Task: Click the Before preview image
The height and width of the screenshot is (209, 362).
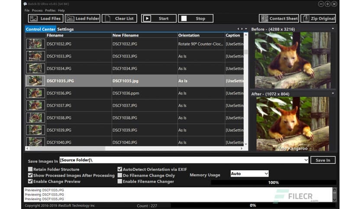Action: tap(293, 60)
